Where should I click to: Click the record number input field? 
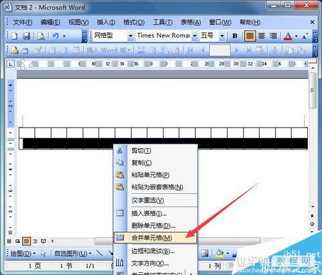coord(220,50)
